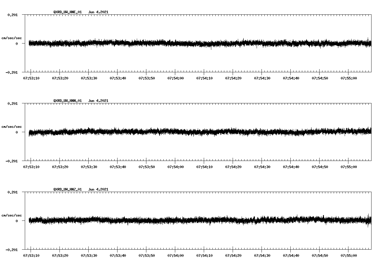
Task: Select 07:54:00 tick label under HNN plot
Action: (x=176, y=167)
